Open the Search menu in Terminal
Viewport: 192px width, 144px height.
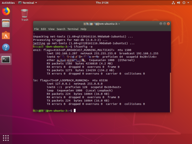click(x=61, y=29)
